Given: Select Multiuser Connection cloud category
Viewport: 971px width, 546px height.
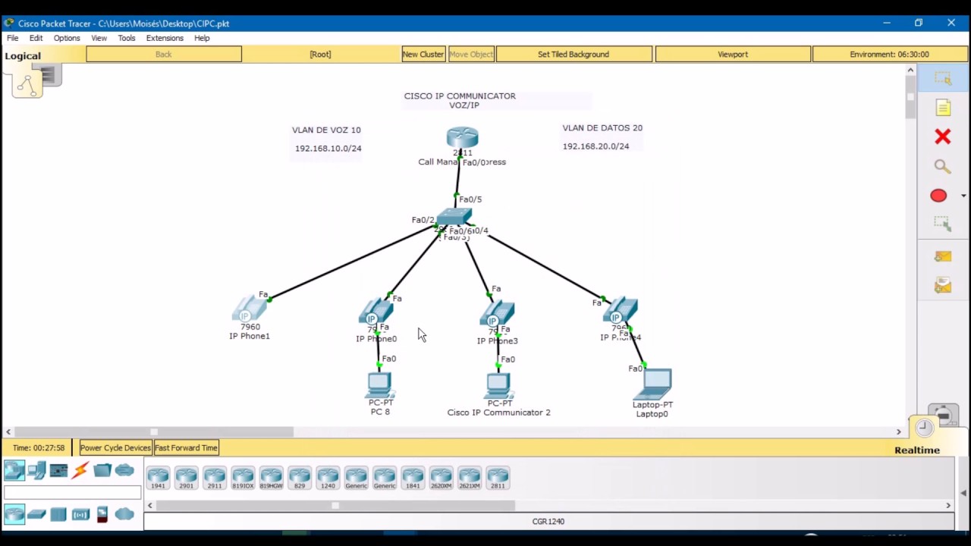Looking at the screenshot, I should [124, 470].
